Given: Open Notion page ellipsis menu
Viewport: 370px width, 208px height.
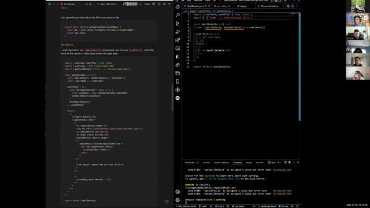Looking at the screenshot, I should [169, 4].
